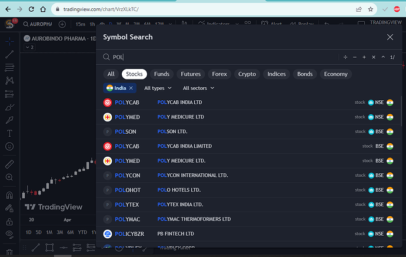Switch to the Funds tab
The image size is (406, 257).
pyautogui.click(x=162, y=74)
